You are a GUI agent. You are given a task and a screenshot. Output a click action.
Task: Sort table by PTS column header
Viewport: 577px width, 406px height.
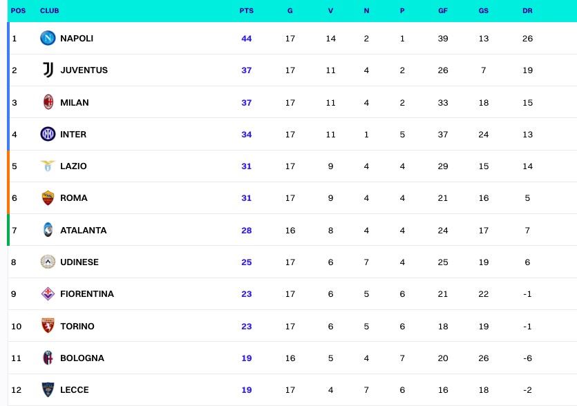(246, 11)
